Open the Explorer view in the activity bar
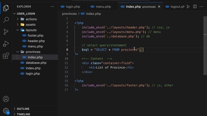The height and width of the screenshot is (116, 207). [x=6, y=8]
